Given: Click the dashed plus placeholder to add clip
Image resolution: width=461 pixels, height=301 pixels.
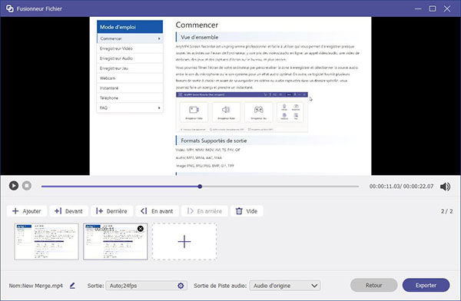Looking at the screenshot, I should coord(184,241).
